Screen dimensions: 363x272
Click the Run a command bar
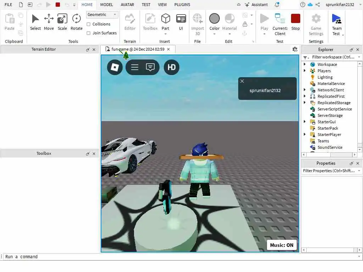180,257
